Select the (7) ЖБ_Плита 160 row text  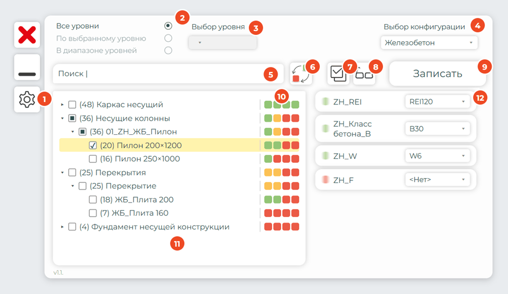click(134, 213)
